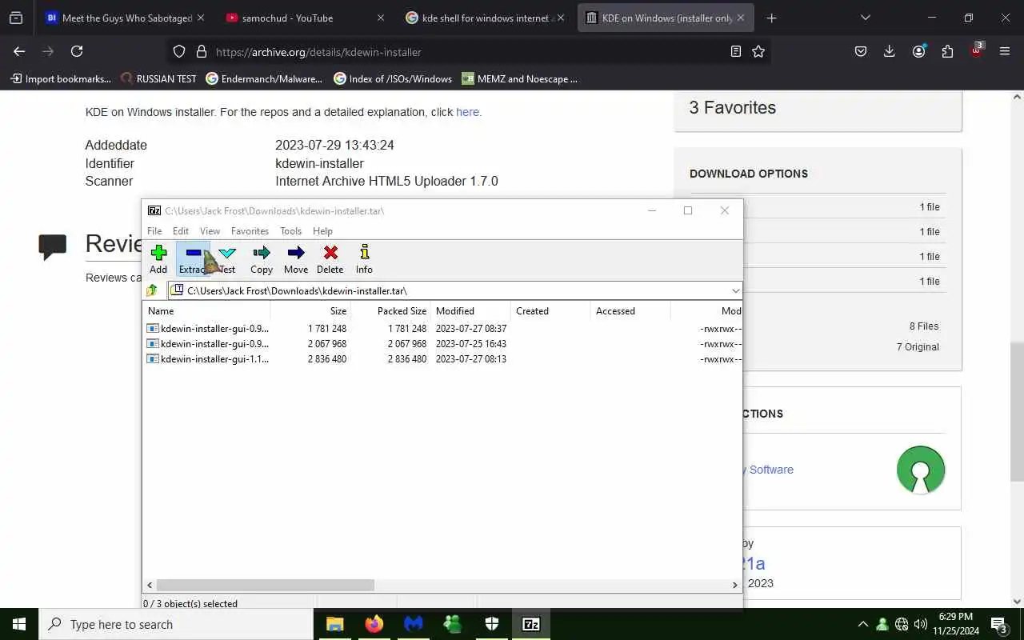Viewport: 1024px width, 640px height.
Task: Open the RUSSIAN TEST bookmark
Action: (158, 78)
